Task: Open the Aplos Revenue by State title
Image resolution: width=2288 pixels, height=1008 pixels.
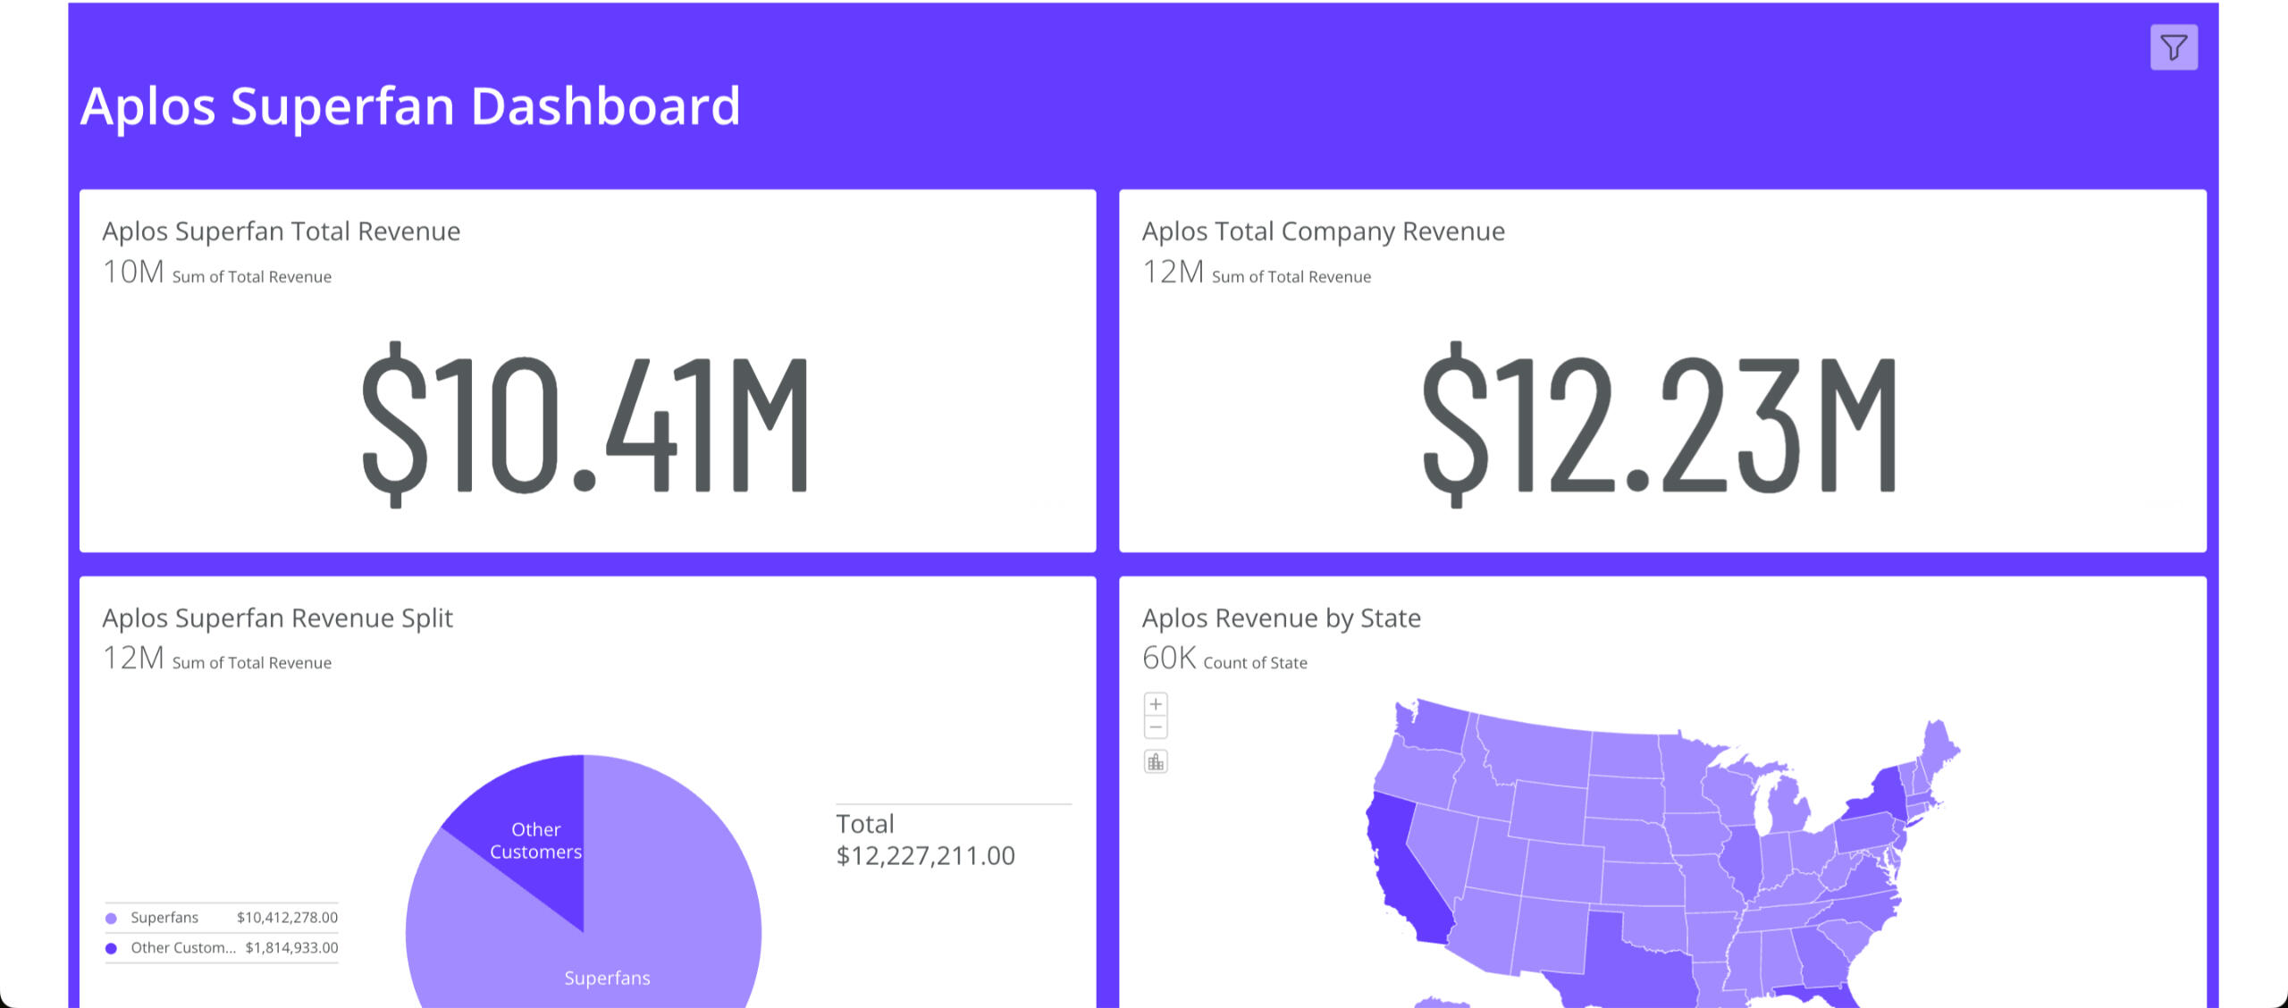Action: click(x=1281, y=618)
